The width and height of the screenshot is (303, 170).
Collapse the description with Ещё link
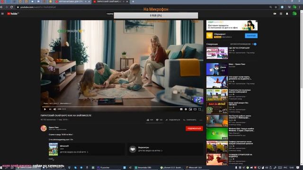pyautogui.click(x=51, y=159)
